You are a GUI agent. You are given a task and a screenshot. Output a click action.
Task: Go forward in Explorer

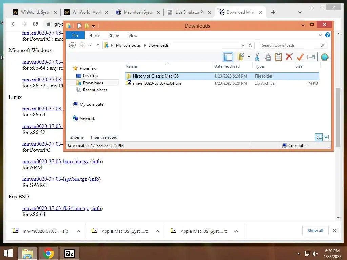pos(82,45)
